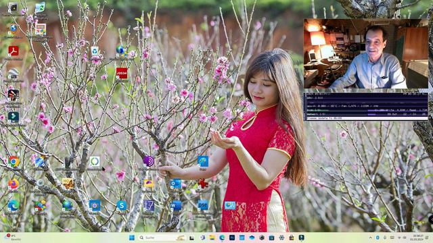
Task: Open the globe with orange shield shortcut
Action: tap(14, 29)
